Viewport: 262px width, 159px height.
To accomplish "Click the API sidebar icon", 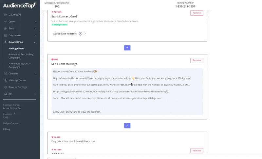I will [x=6, y=94].
